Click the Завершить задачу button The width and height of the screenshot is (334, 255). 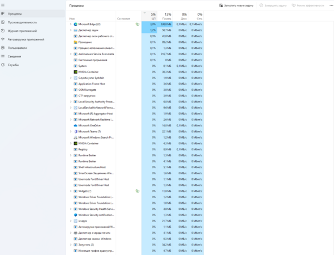pos(273,6)
